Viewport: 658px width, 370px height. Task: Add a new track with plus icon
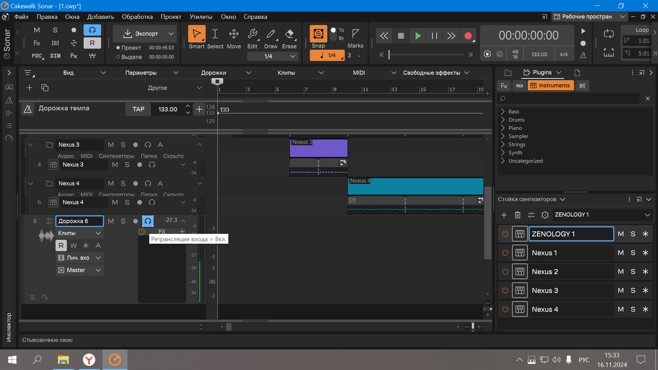(x=29, y=88)
